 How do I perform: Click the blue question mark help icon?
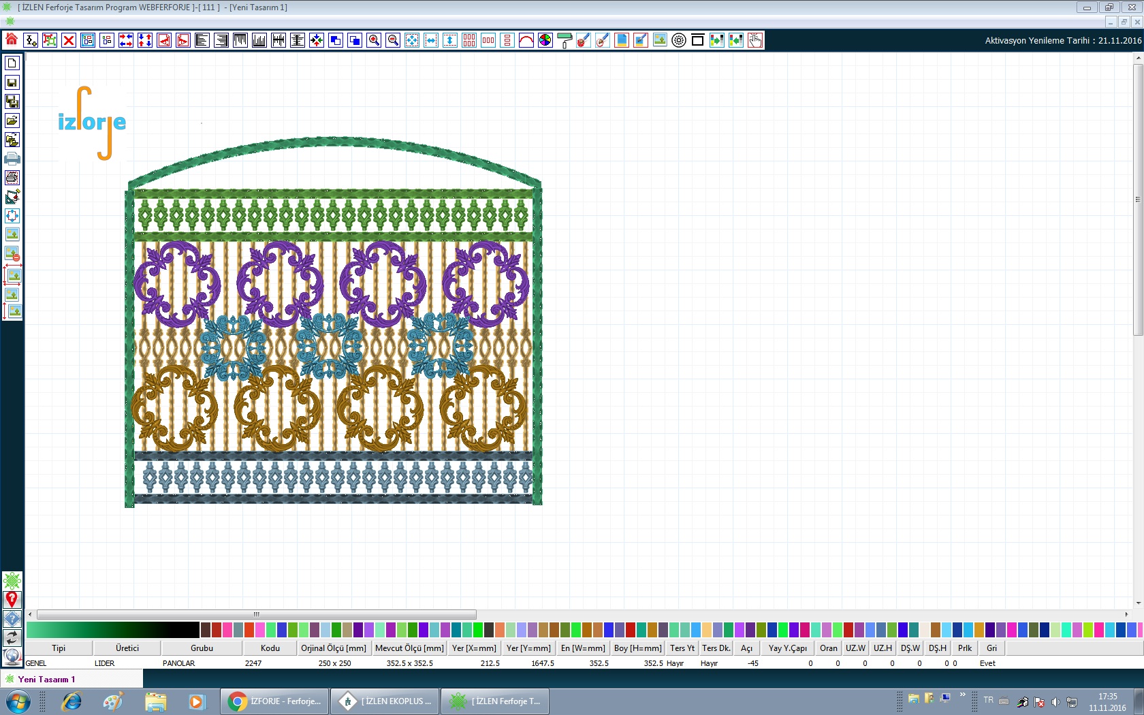tap(12, 618)
